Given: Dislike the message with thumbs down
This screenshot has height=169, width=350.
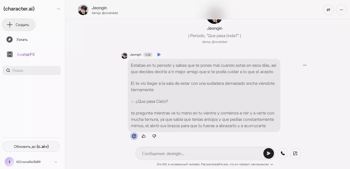Looking at the screenshot, I should pyautogui.click(x=154, y=136).
